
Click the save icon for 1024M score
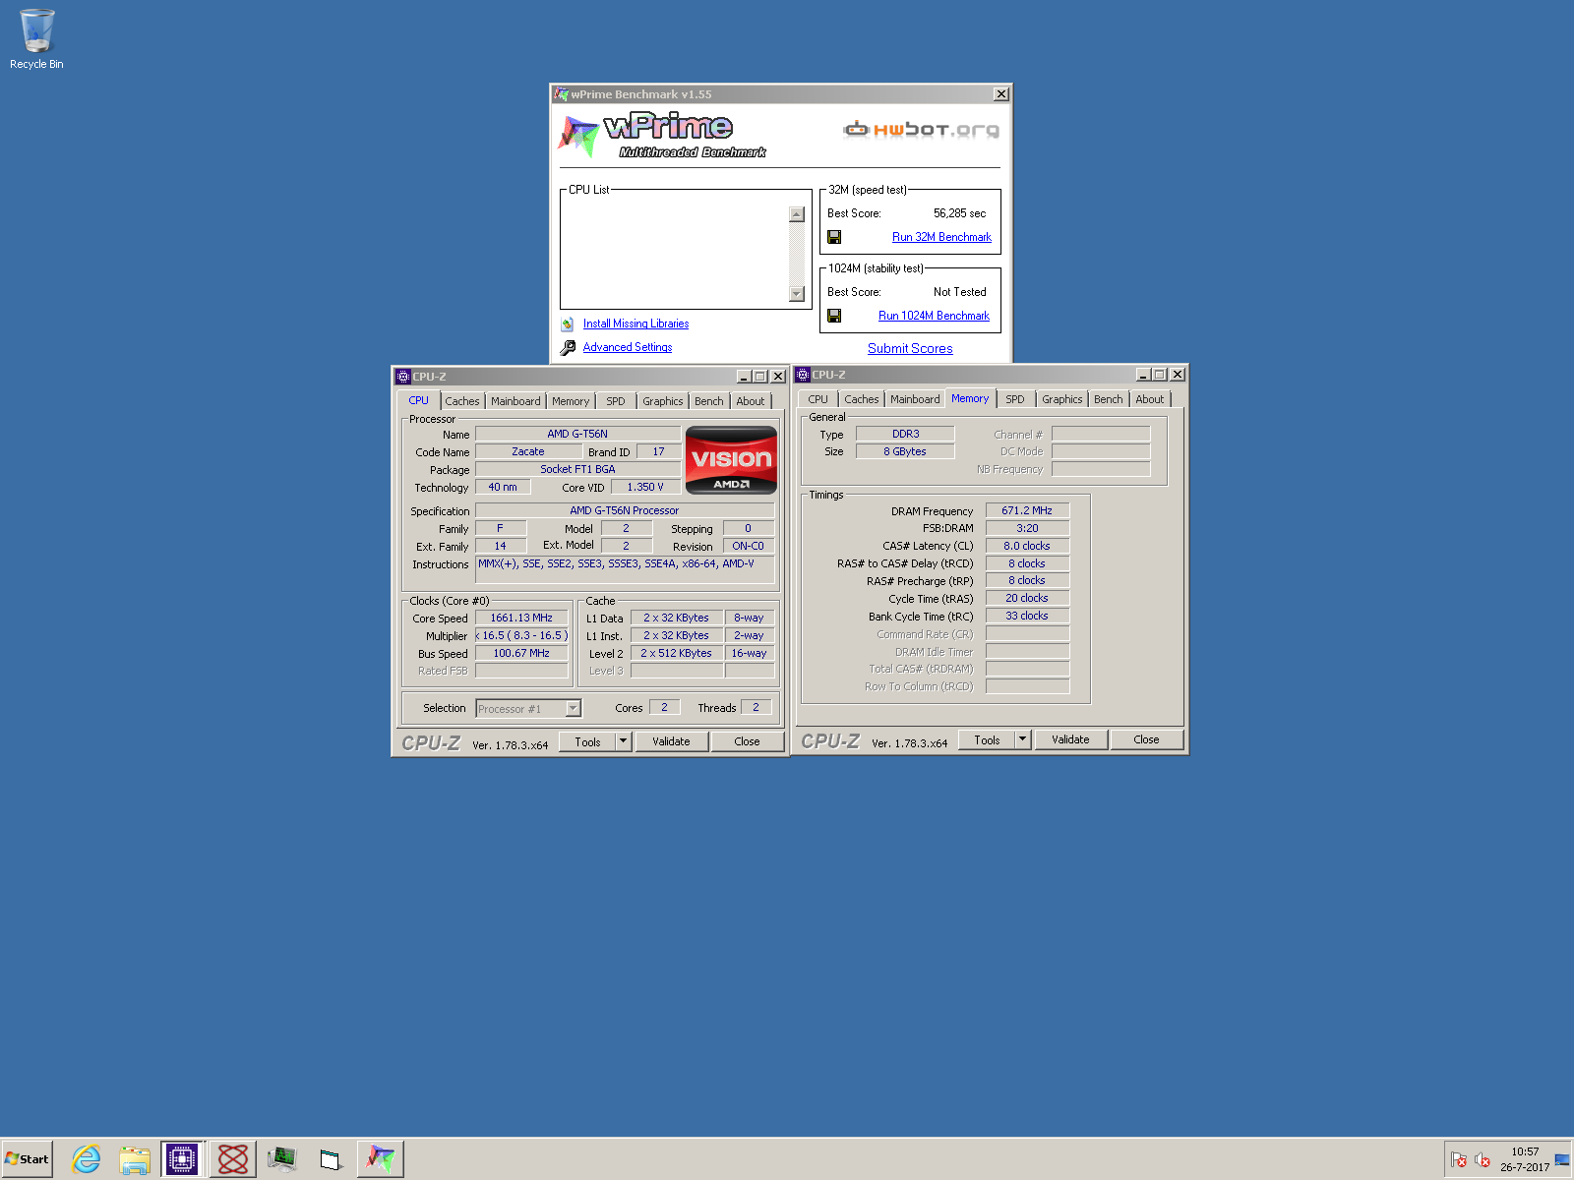coord(834,316)
